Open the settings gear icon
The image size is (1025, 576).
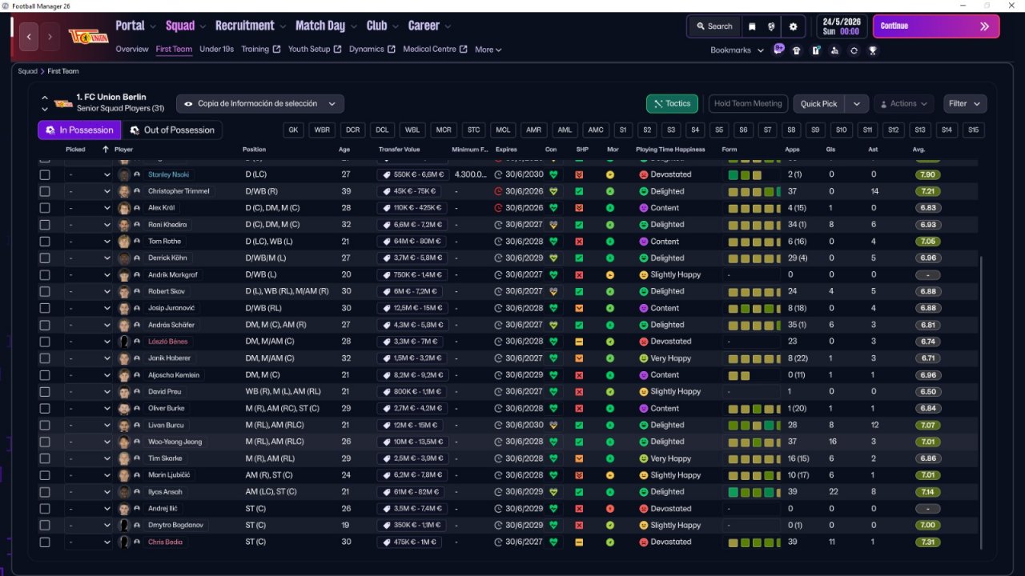pyautogui.click(x=793, y=26)
